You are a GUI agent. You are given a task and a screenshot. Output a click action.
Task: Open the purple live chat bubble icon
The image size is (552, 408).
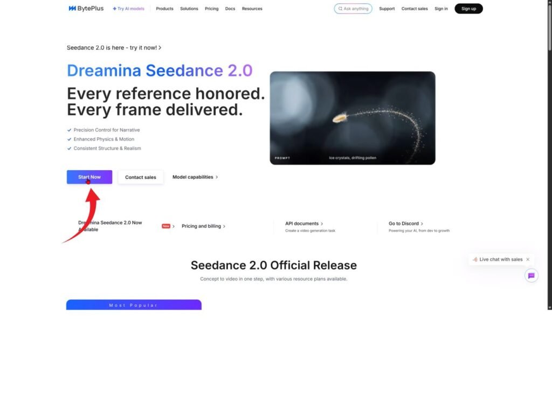(x=531, y=276)
